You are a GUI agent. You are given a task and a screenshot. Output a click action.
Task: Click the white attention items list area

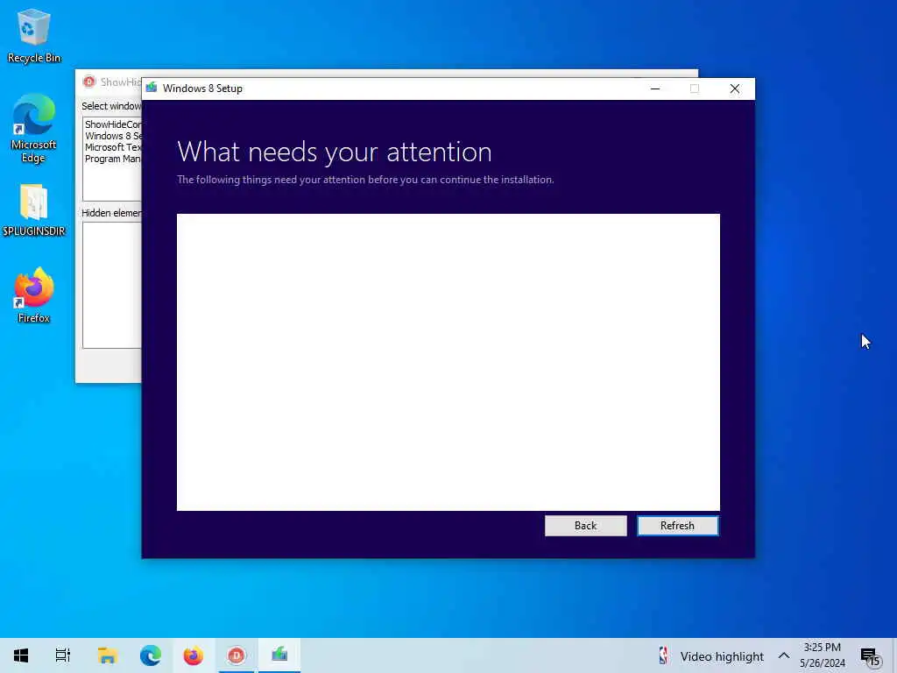[x=448, y=362]
